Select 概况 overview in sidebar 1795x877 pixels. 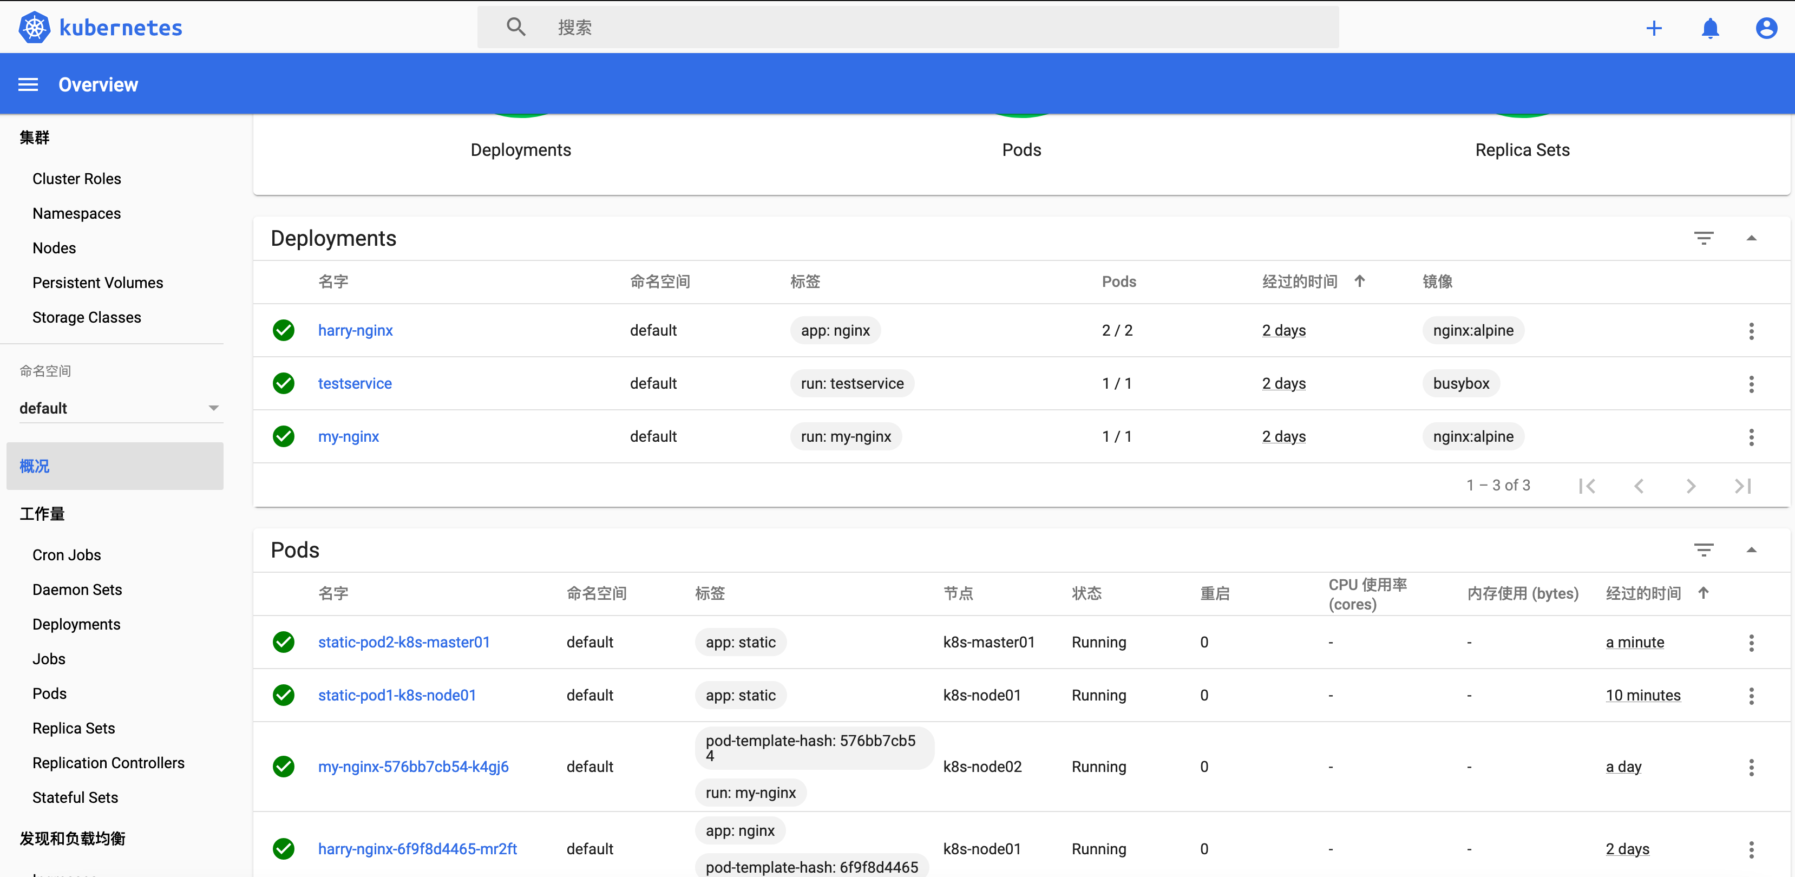click(x=115, y=466)
